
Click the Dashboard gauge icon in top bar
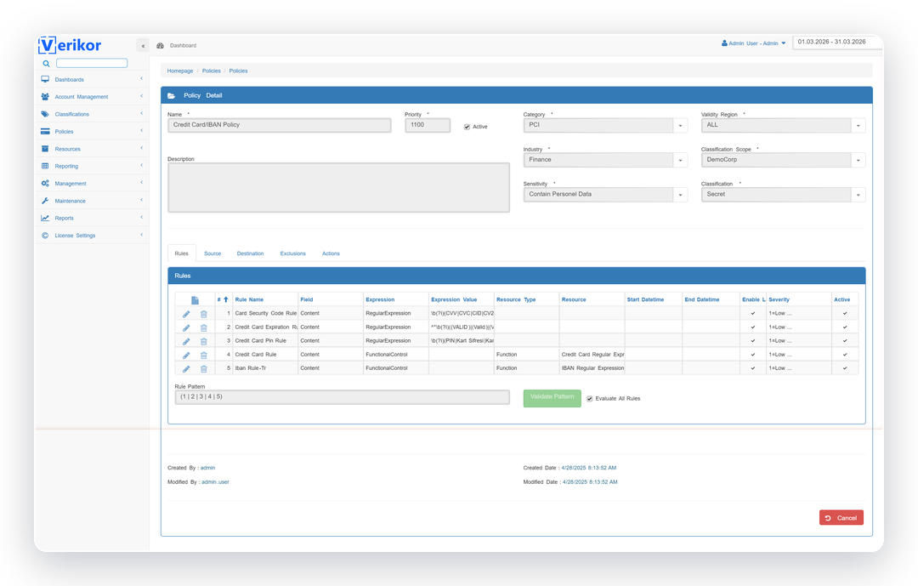(160, 46)
